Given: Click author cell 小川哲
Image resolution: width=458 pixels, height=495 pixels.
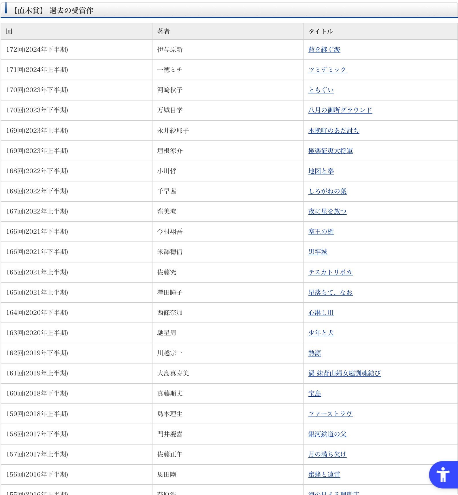Looking at the screenshot, I should (227, 171).
